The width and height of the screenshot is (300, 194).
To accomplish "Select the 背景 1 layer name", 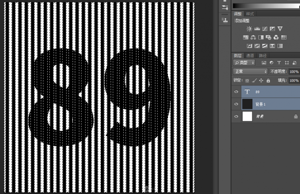I will coord(260,104).
